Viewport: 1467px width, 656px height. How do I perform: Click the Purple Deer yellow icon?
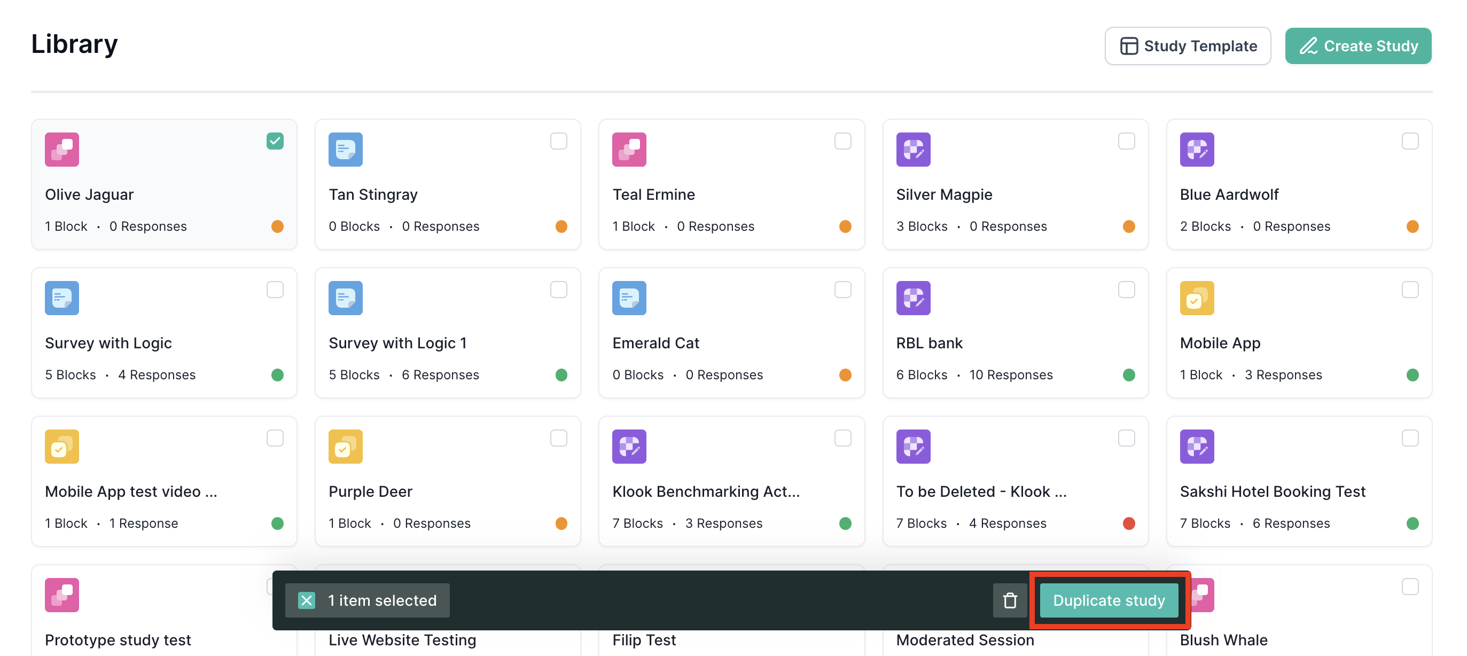(345, 447)
